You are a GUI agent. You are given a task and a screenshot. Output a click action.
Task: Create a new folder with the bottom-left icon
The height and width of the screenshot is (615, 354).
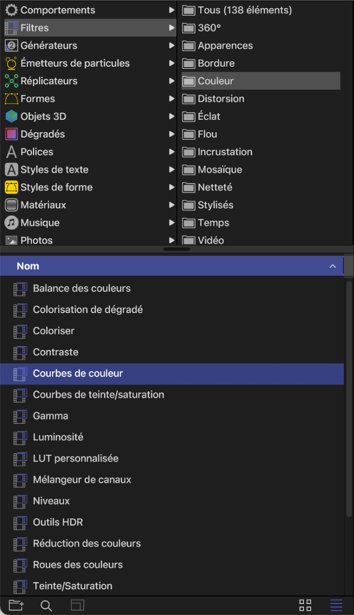pos(16,605)
